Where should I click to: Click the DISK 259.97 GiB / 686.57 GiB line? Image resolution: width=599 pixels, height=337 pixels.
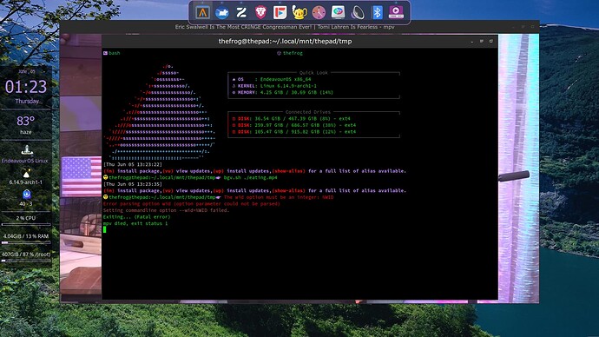click(294, 125)
